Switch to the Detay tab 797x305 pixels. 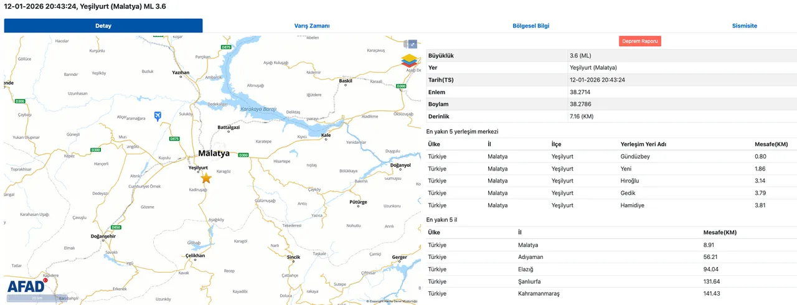103,26
